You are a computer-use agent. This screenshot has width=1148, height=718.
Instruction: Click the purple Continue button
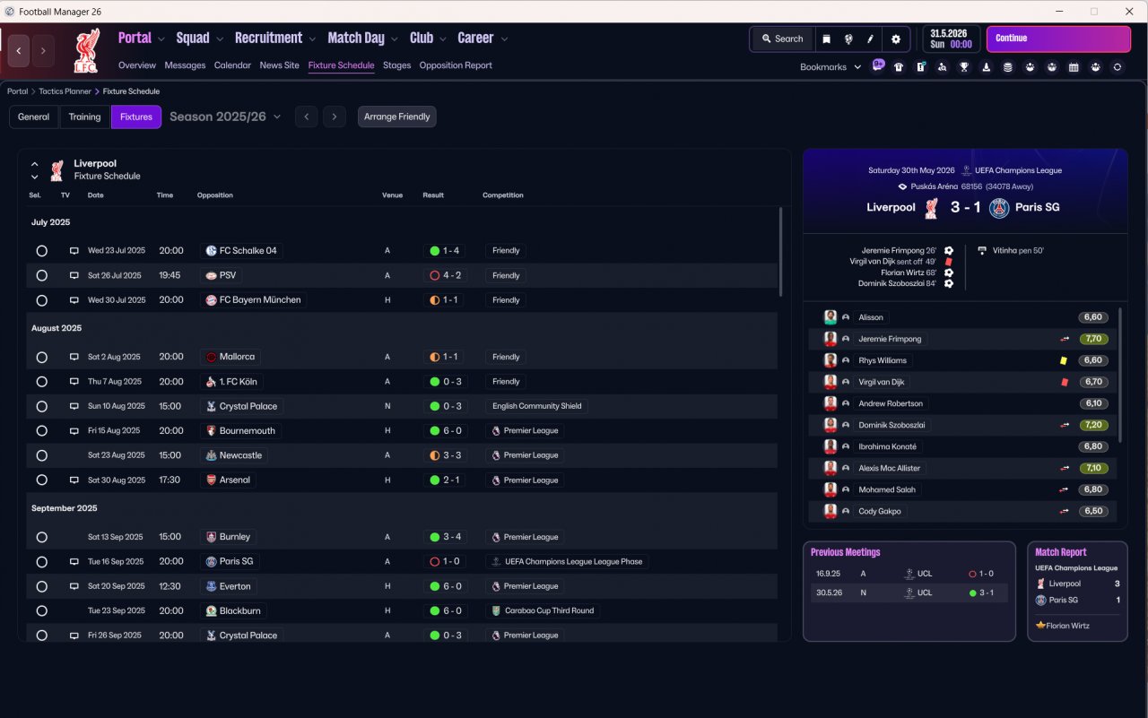click(x=1058, y=39)
